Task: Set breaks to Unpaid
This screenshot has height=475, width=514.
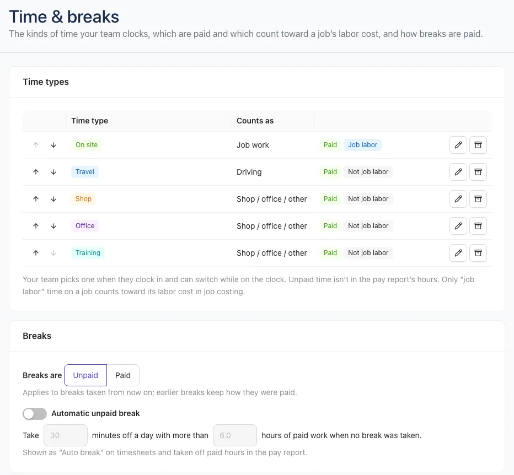Action: [x=85, y=375]
